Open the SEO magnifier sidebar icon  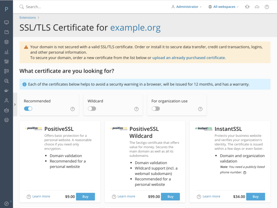6,81
